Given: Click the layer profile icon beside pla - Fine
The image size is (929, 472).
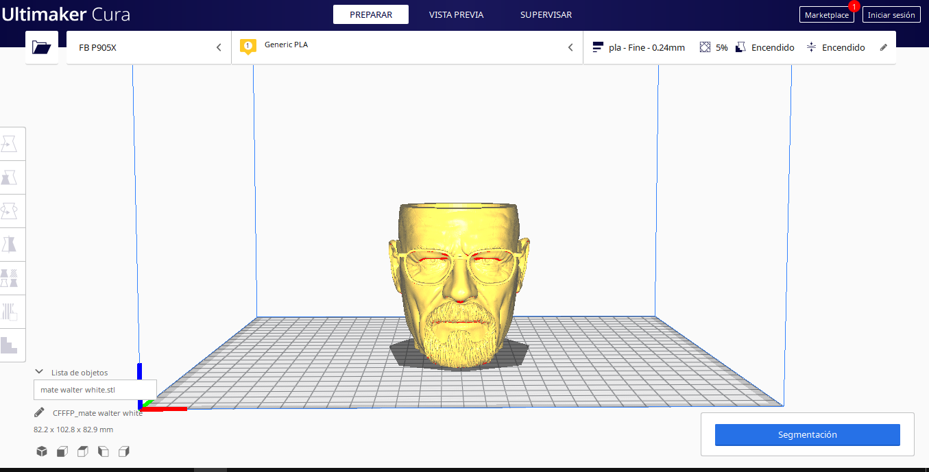Looking at the screenshot, I should coord(598,47).
